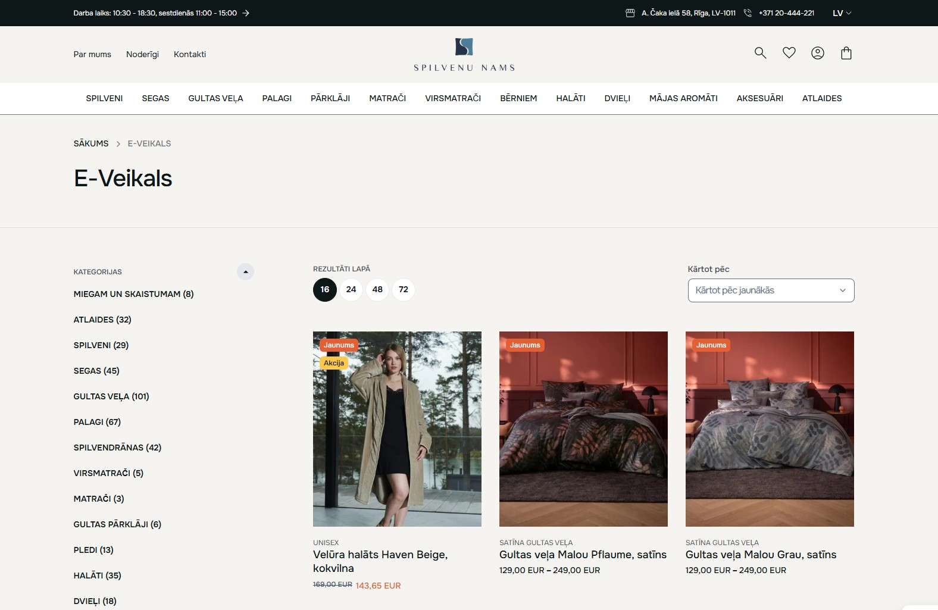Click the phone icon in top bar

click(x=748, y=13)
